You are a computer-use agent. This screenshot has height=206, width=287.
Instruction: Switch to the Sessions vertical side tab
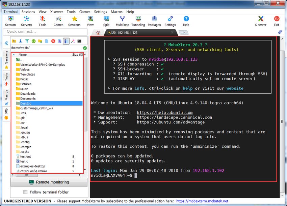tap(6, 59)
